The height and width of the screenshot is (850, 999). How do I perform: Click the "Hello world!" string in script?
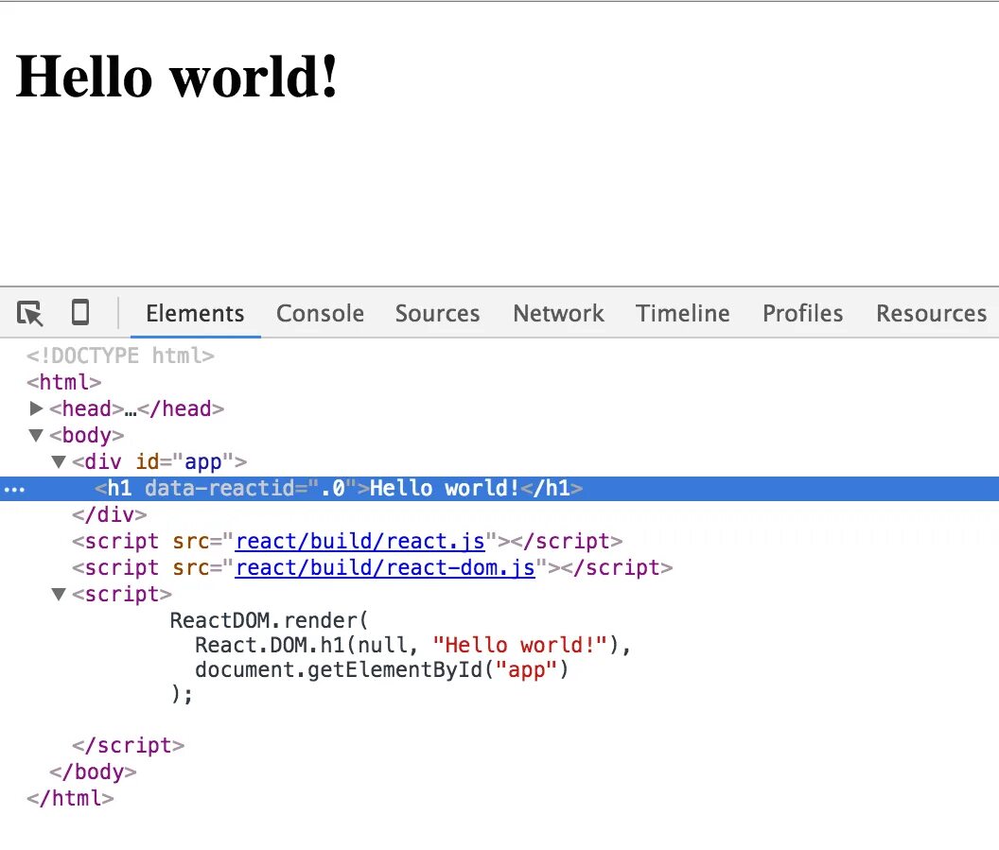(520, 645)
